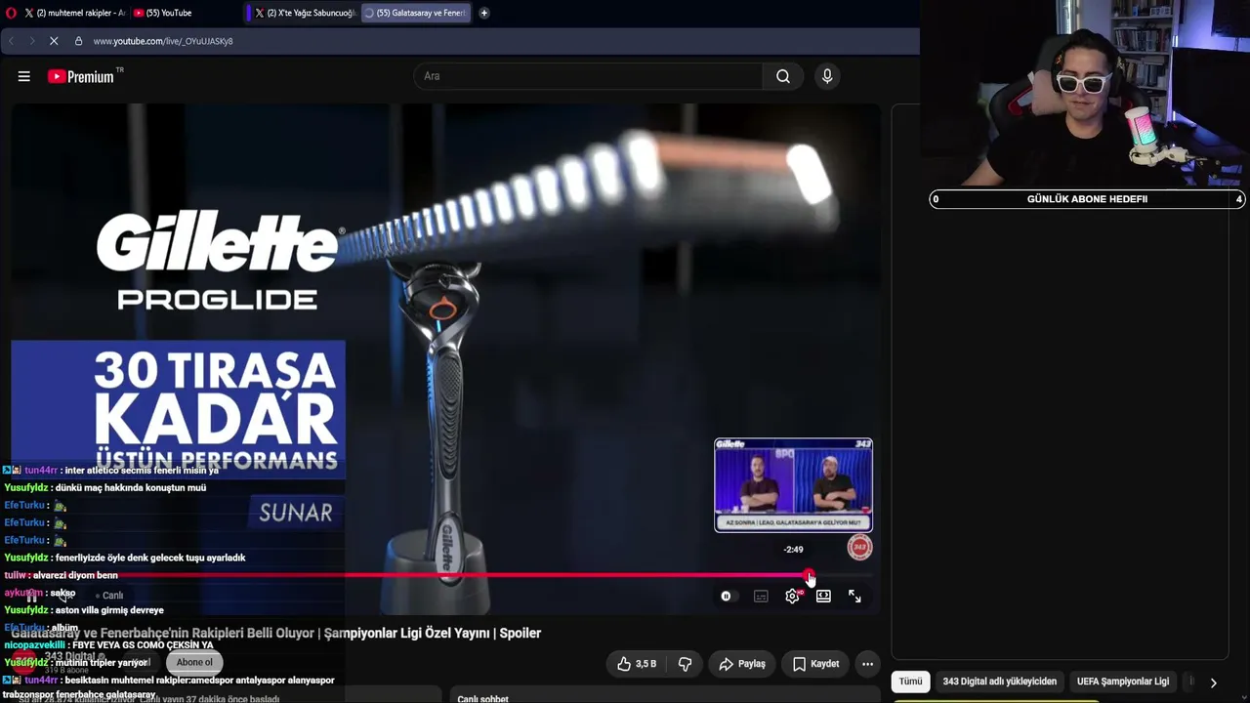The image size is (1250, 703).
Task: Click the 'Ara' search field
Action: point(589,76)
